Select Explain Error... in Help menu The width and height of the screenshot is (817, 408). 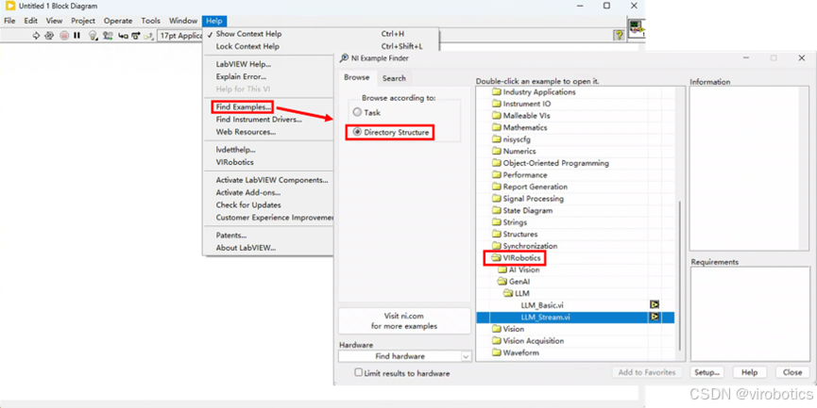tap(241, 76)
